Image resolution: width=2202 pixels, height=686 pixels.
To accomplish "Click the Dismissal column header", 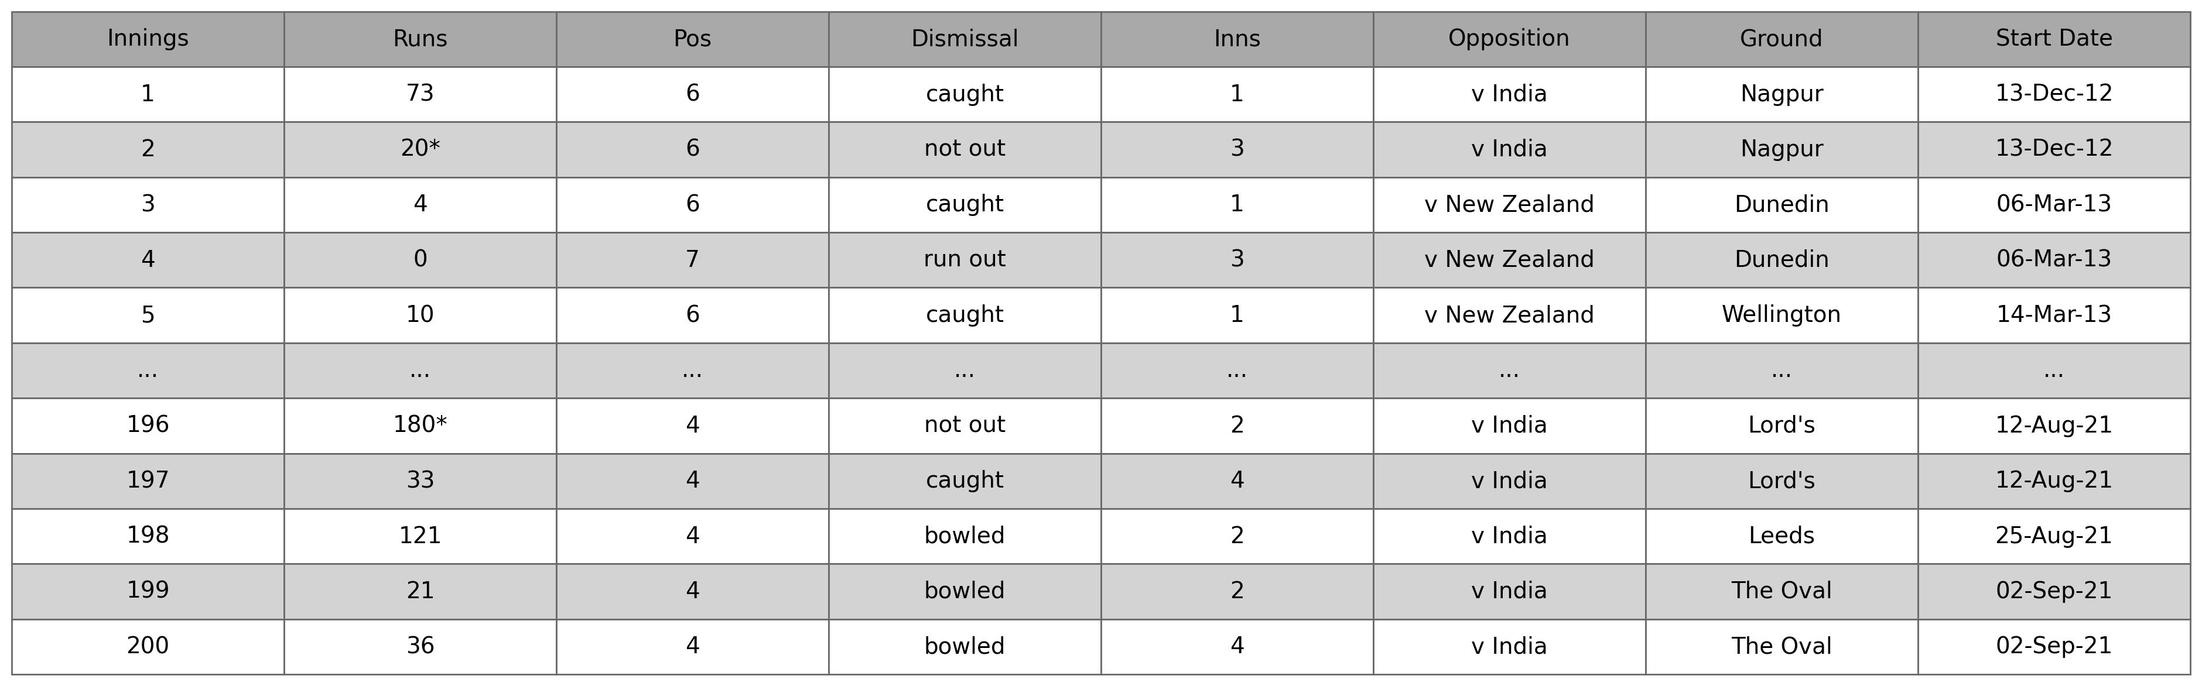I will point(964,39).
